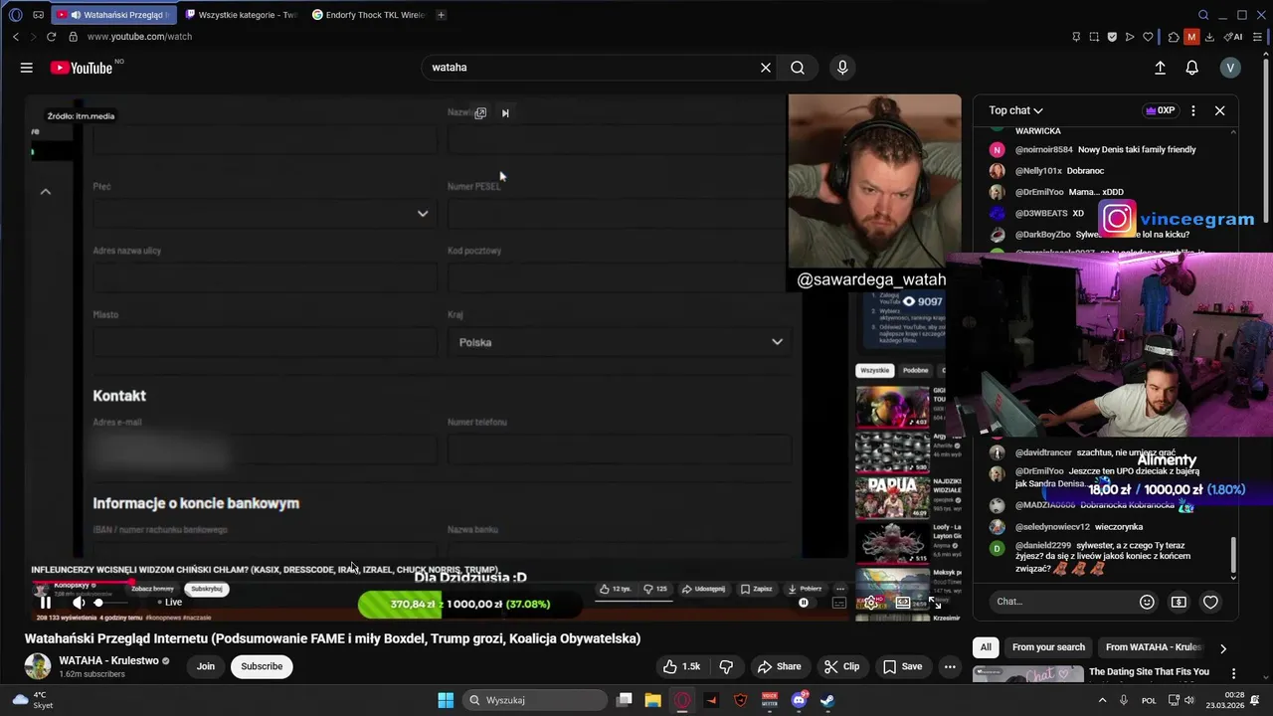Open Opera easy setup menu
The width and height of the screenshot is (1273, 716).
[x=1257, y=37]
